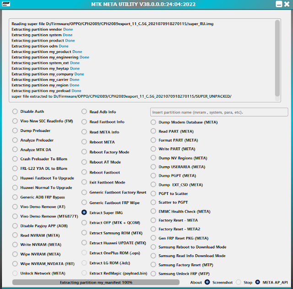Select Extract OFP (MTK + QCOM)
The width and height of the screenshot is (293, 289).
point(84,222)
